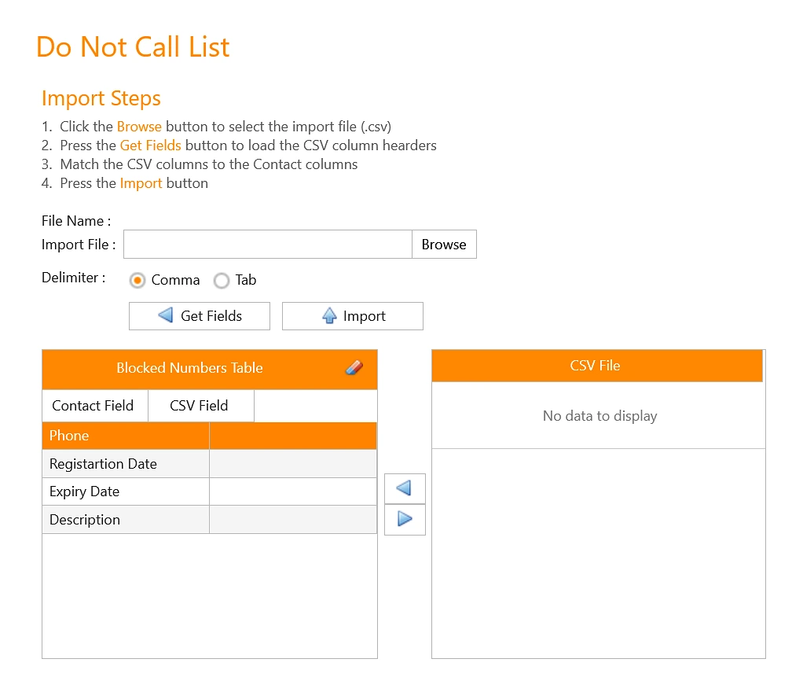Viewport: 803px width, 681px height.
Task: Select the Registartion Date row
Action: click(x=210, y=464)
